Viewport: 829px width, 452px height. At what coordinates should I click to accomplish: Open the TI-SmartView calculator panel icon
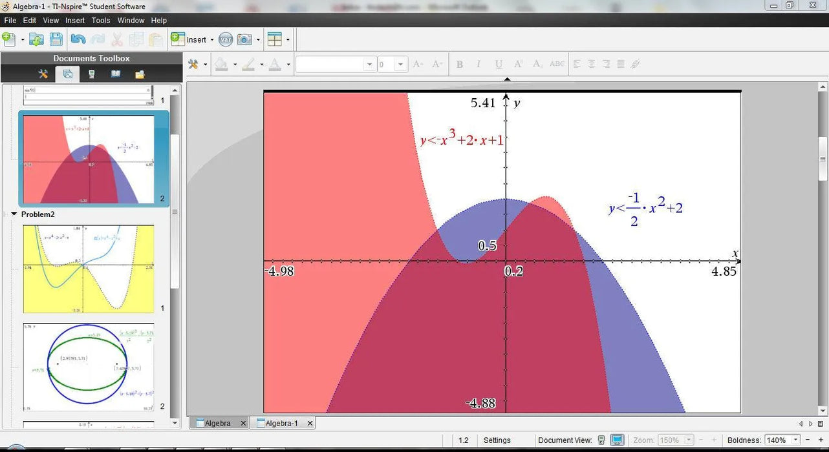pyautogui.click(x=91, y=74)
